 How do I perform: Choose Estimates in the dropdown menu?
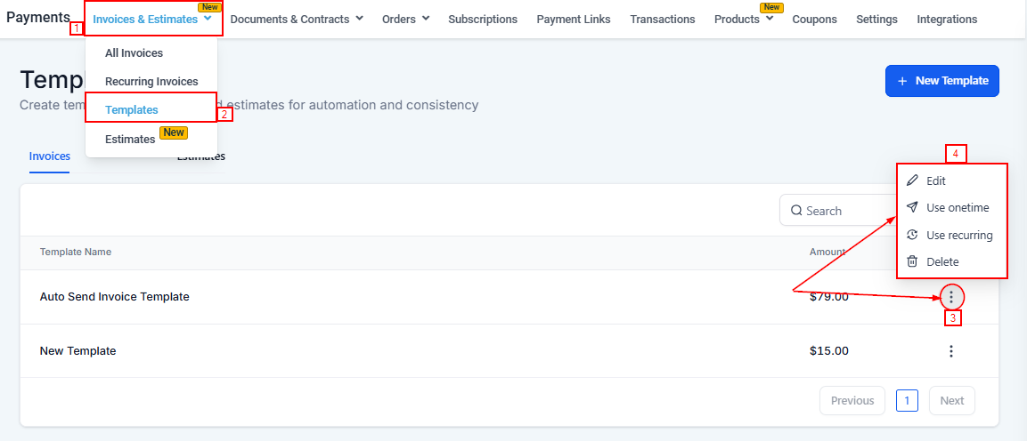click(130, 139)
